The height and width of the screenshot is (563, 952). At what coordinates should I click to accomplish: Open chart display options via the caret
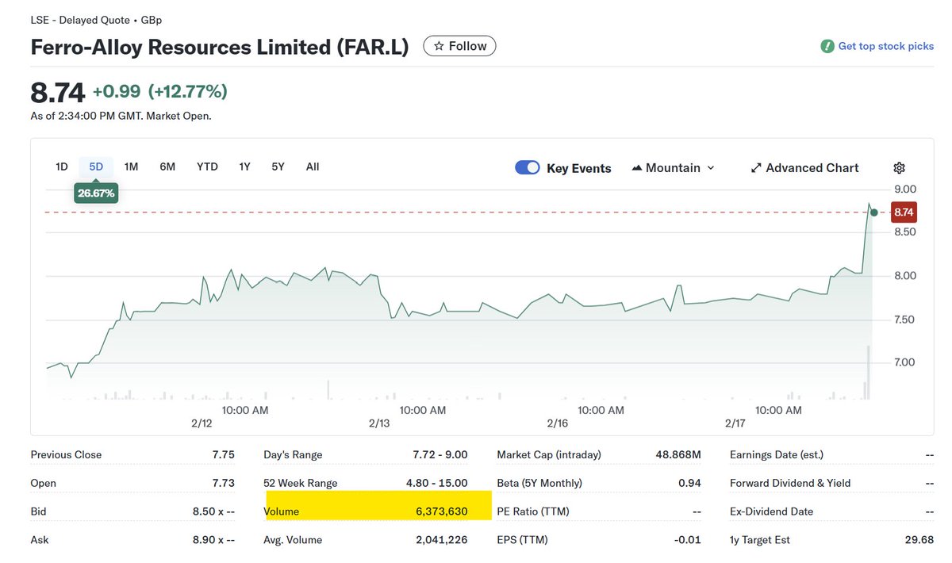(x=711, y=167)
